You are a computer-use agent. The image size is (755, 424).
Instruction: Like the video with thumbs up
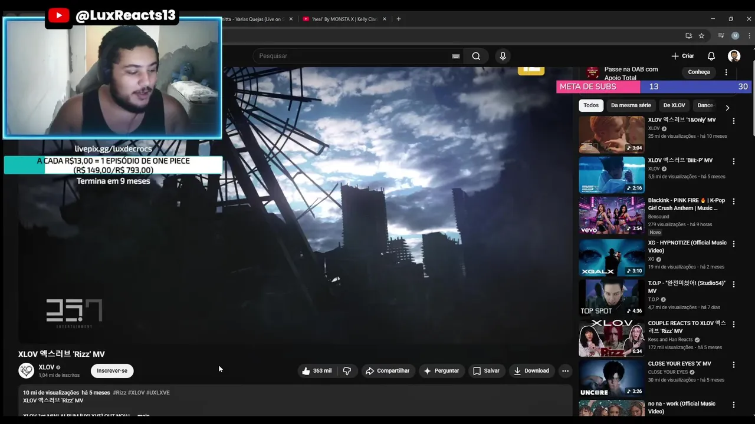[x=317, y=371]
